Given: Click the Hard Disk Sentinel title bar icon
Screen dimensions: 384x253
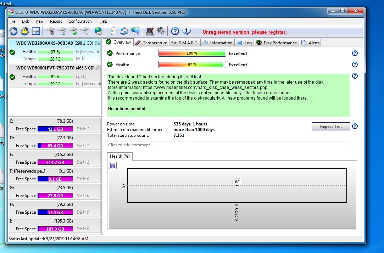Looking at the screenshot, I should tap(11, 12).
